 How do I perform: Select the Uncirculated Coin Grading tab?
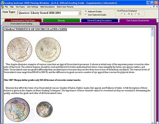(21, 24)
